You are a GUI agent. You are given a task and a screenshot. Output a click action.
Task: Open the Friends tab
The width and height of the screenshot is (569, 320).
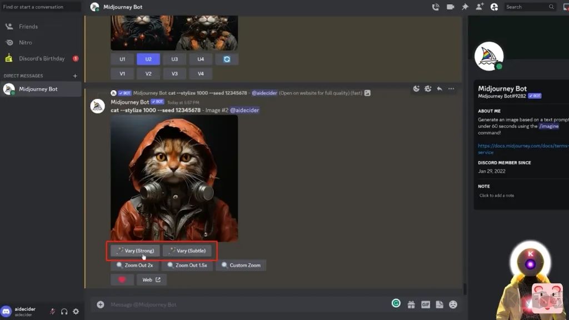pos(29,26)
